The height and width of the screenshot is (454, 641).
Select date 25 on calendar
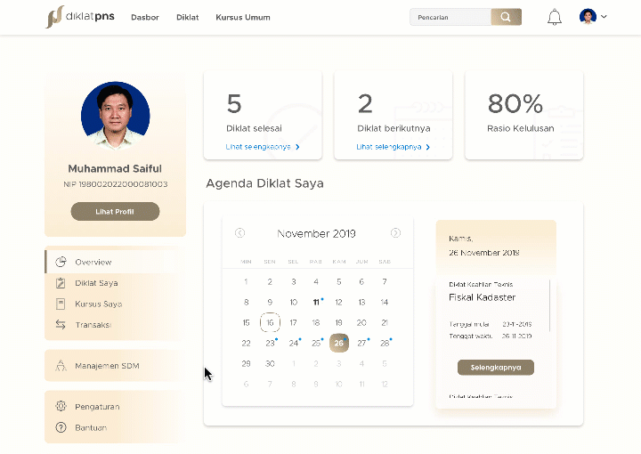316,344
